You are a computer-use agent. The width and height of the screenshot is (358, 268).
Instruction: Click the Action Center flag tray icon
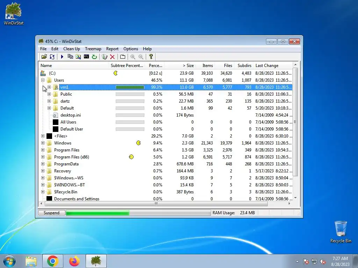[306, 261]
